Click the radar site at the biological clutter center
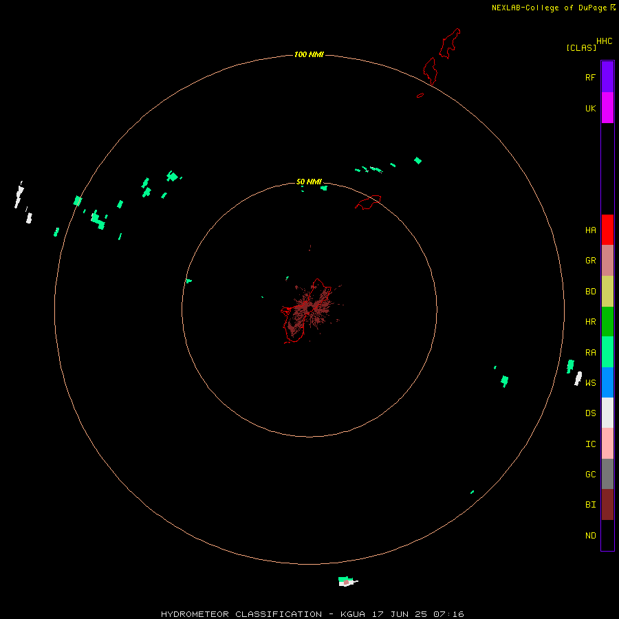Image resolution: width=619 pixels, height=619 pixels. 310,308
